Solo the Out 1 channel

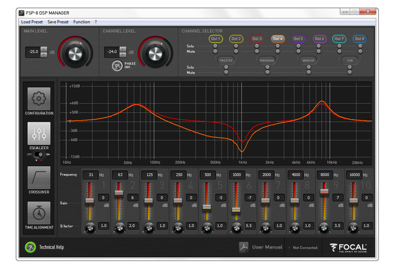(215, 46)
